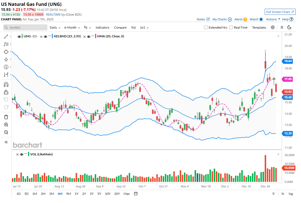Image resolution: width=301 pixels, height=203 pixels.
Task: Click the Symbol search input field
Action: pyautogui.click(x=25, y=28)
